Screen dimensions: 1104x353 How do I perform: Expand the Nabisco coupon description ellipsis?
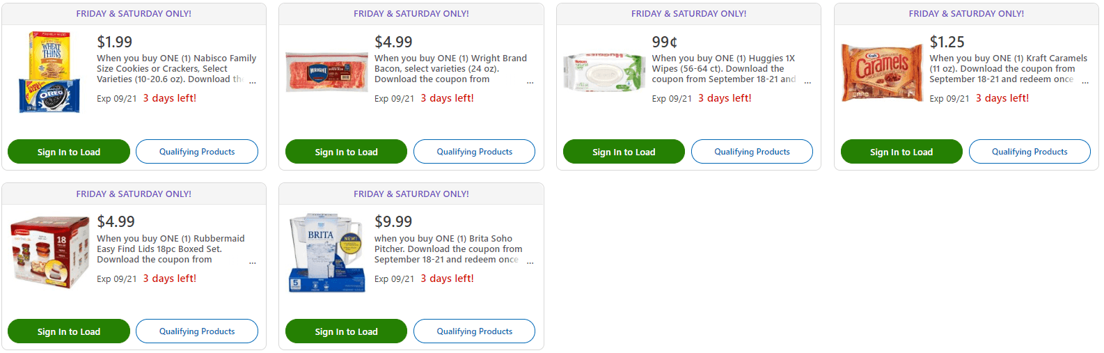click(x=253, y=82)
